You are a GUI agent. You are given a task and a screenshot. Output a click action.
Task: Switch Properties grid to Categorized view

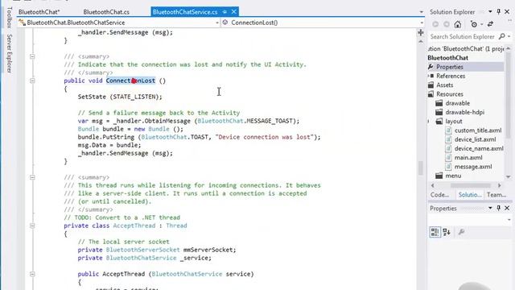pyautogui.click(x=435, y=232)
